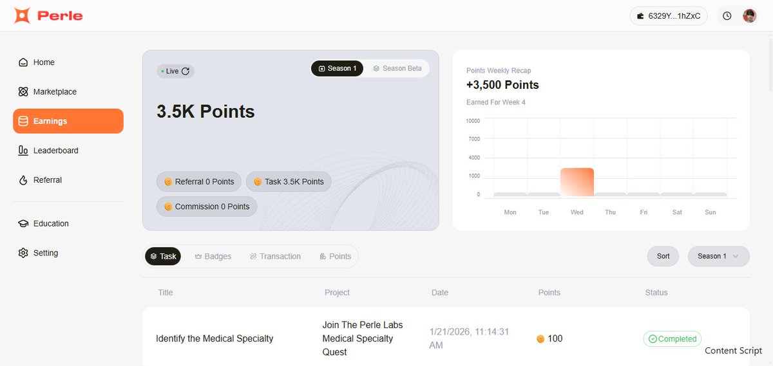Click the 1/21/2026, 11:14:31 AM date

pyautogui.click(x=470, y=339)
